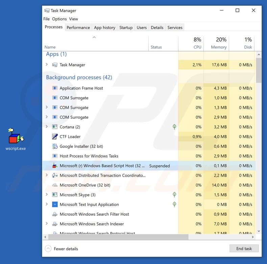Expand Microsoft Text Input Application

point(47,204)
